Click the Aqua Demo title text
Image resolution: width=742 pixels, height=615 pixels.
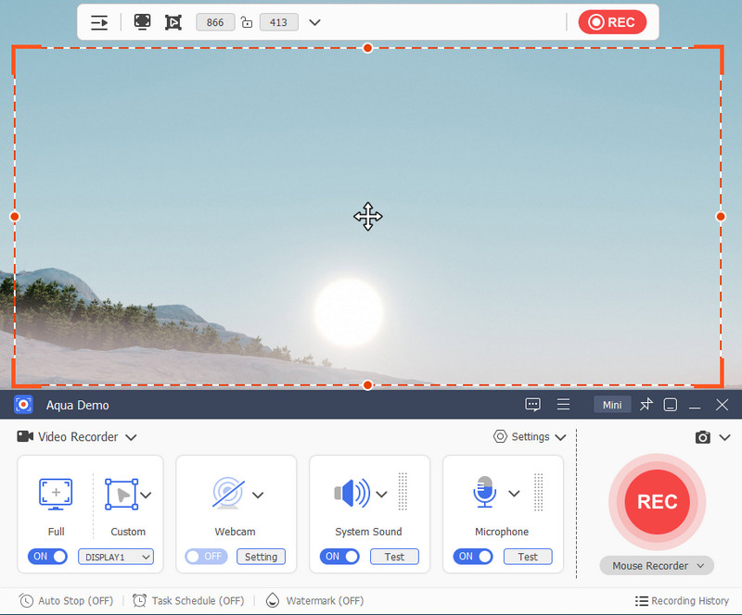(x=78, y=405)
